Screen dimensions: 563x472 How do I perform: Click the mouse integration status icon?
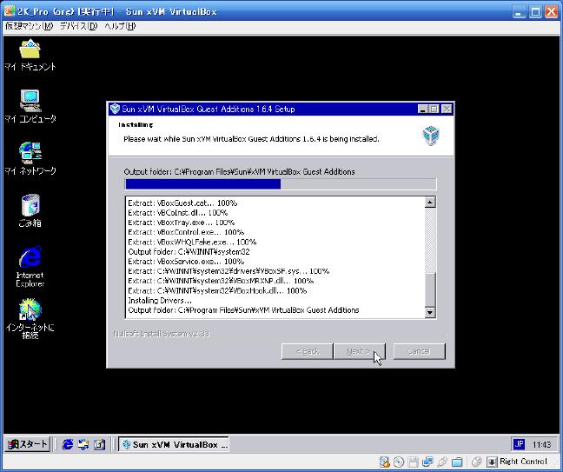tap(476, 462)
